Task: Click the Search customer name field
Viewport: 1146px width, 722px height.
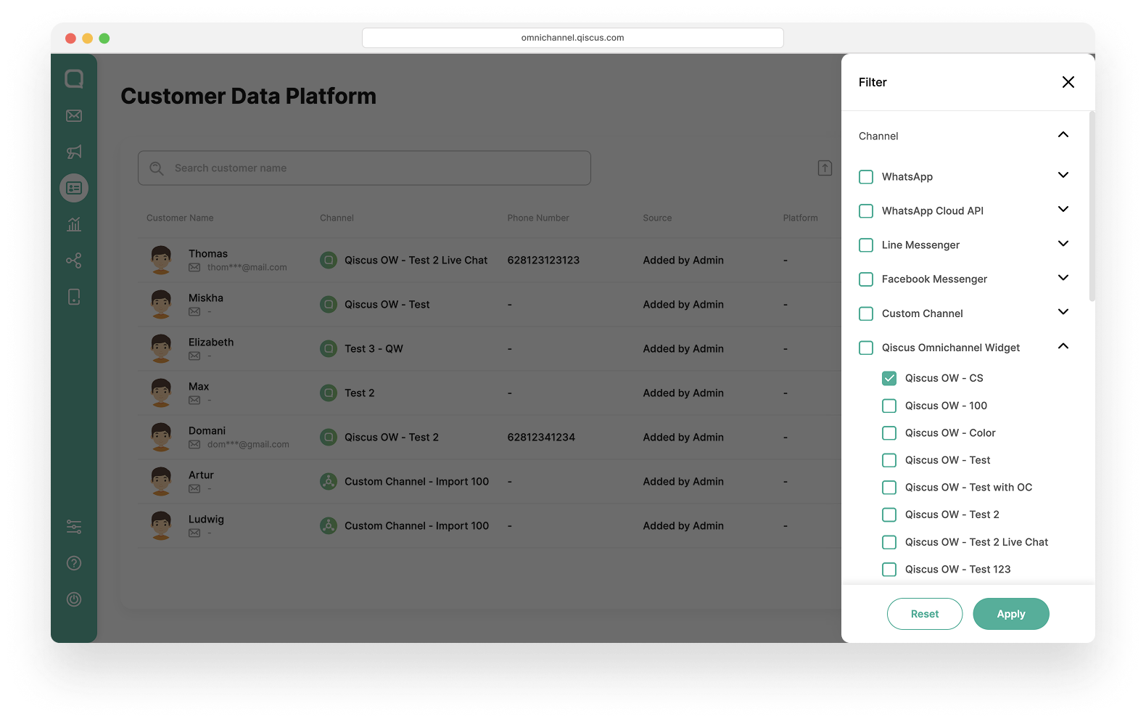Action: coord(364,168)
